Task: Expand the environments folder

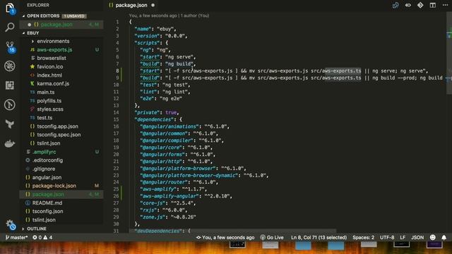Action: click(53, 41)
